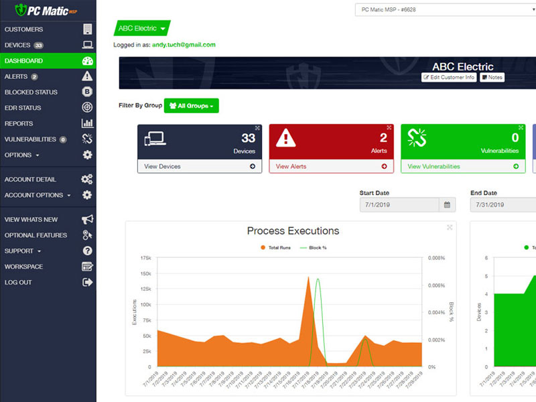The height and width of the screenshot is (402, 536).
Task: Expand the Alerts card with corner icon
Action: coord(389,127)
